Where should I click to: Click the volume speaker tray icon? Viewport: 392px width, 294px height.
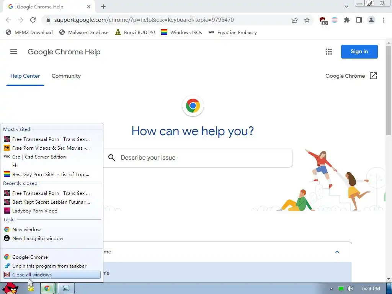pyautogui.click(x=350, y=289)
